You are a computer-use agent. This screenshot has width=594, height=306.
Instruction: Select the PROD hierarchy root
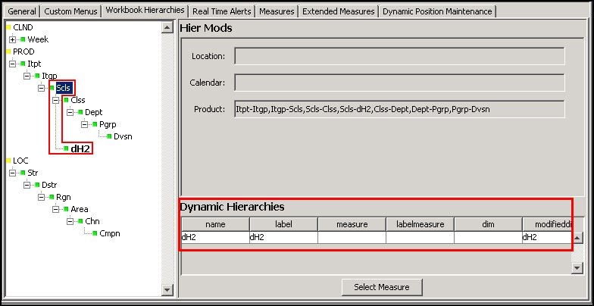click(23, 52)
